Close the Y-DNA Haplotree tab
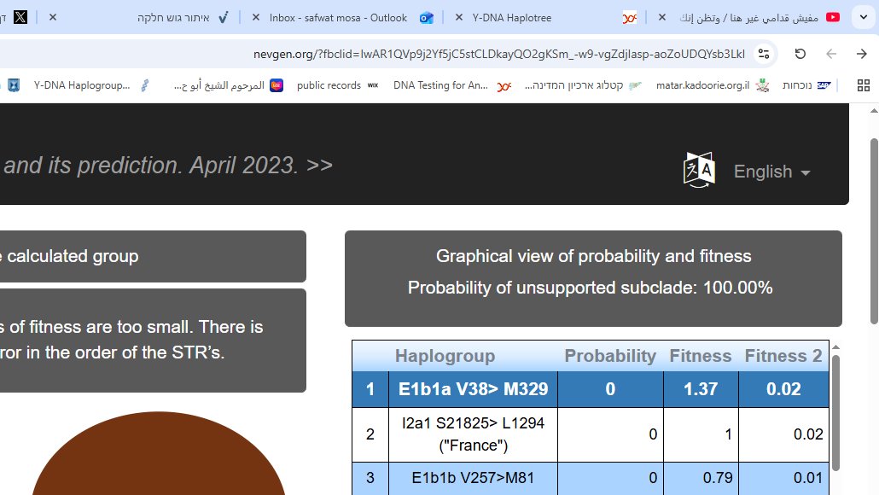Image resolution: width=879 pixels, height=495 pixels. click(458, 17)
